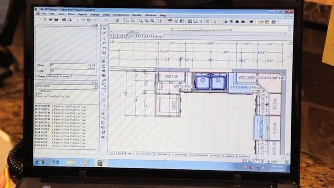Select cabinet UB12-RO in floor plan
Image resolution: width=334 pixels, height=188 pixels.
point(182,86)
